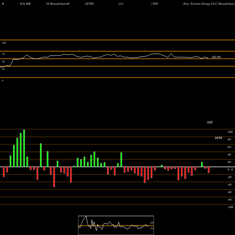Viewport: 235px width, 235px height.
Task: Click the MR axis label 40
Action: click(229, 155)
